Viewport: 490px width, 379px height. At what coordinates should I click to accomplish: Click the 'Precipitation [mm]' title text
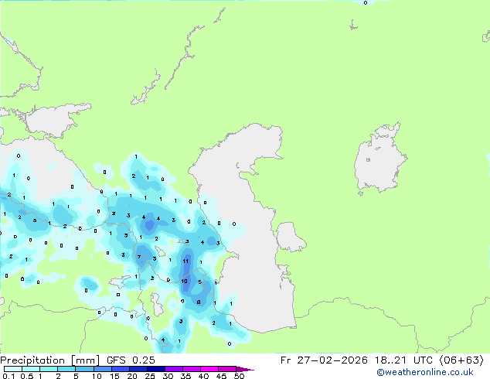click(49, 360)
